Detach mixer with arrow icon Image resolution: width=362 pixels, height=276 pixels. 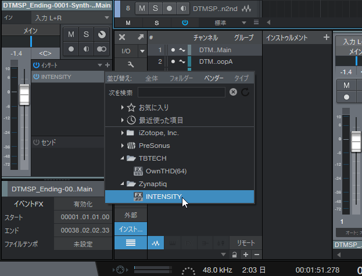pos(141,37)
